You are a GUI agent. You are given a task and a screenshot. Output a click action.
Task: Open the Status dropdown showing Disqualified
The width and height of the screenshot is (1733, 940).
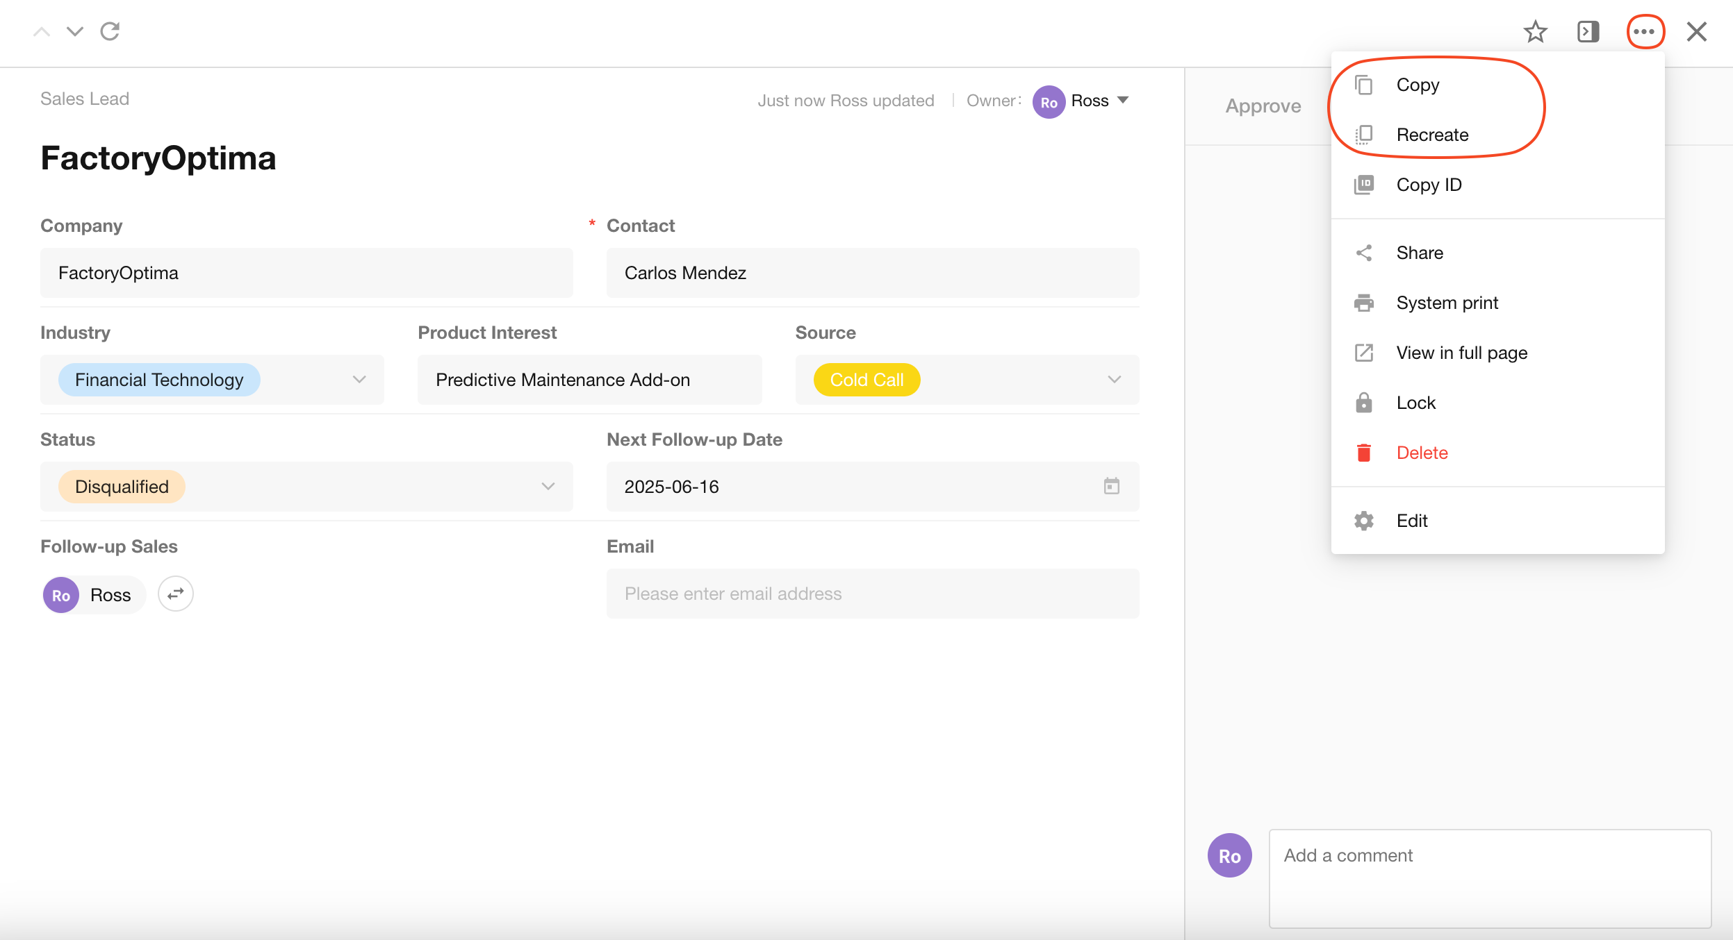[548, 487]
